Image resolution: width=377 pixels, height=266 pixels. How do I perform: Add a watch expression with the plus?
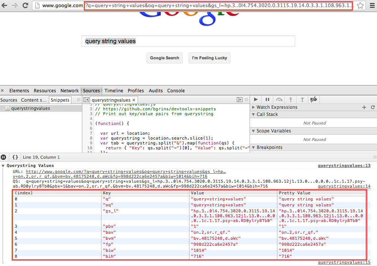[364, 107]
